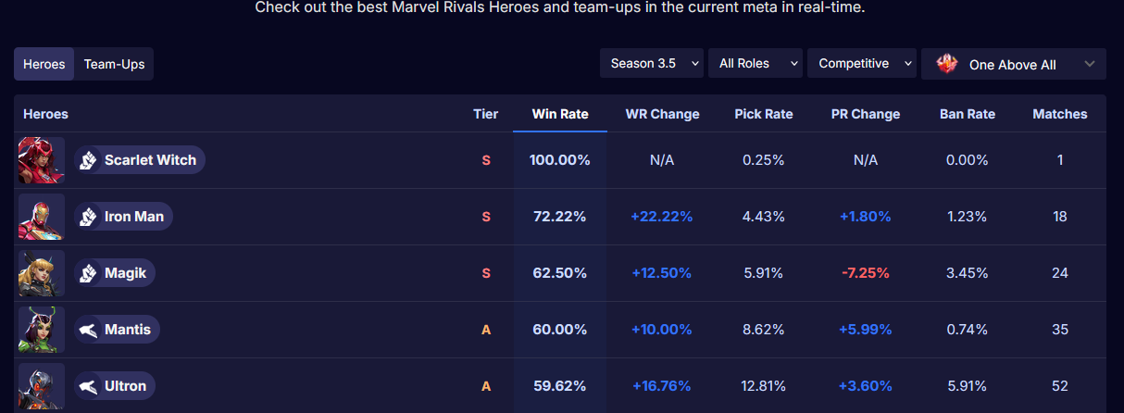Expand the Season 3.5 dropdown

[652, 64]
